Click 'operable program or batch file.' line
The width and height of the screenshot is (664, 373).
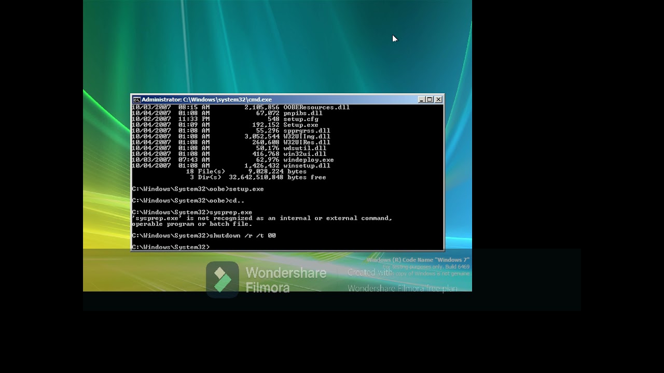(x=192, y=224)
